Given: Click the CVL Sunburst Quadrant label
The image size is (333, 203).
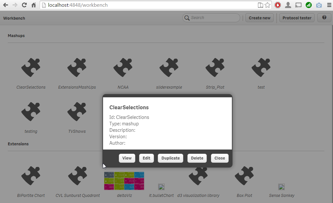Looking at the screenshot, I should point(78,196).
